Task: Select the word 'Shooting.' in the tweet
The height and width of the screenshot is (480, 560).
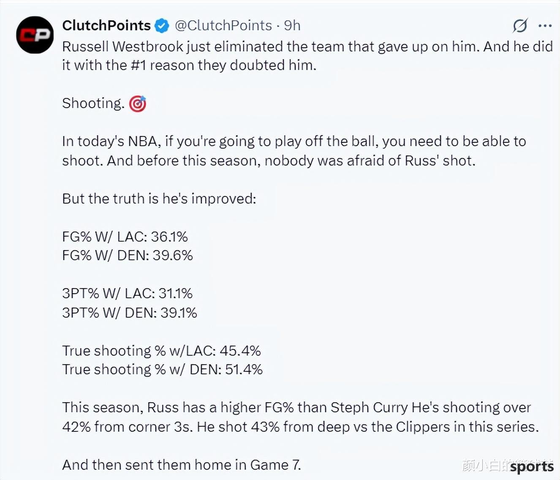Action: (x=93, y=104)
